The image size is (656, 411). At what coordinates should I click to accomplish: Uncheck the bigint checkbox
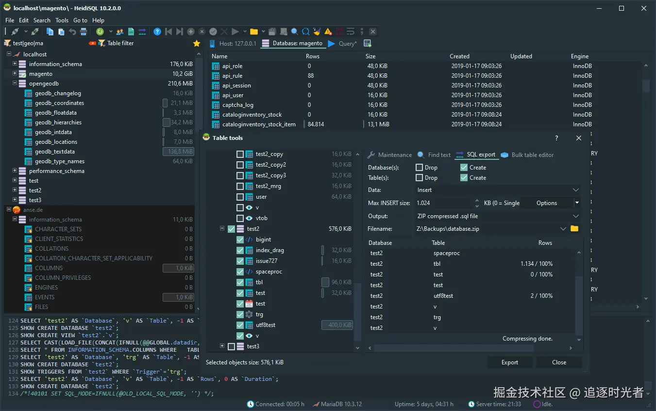[x=240, y=240]
